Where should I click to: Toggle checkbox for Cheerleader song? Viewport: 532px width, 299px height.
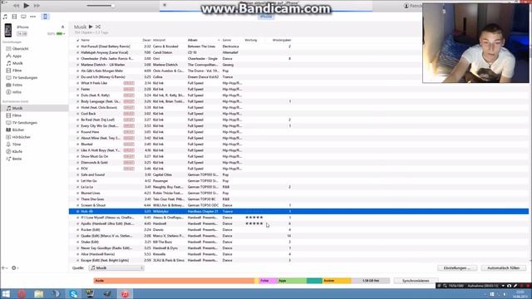77,59
